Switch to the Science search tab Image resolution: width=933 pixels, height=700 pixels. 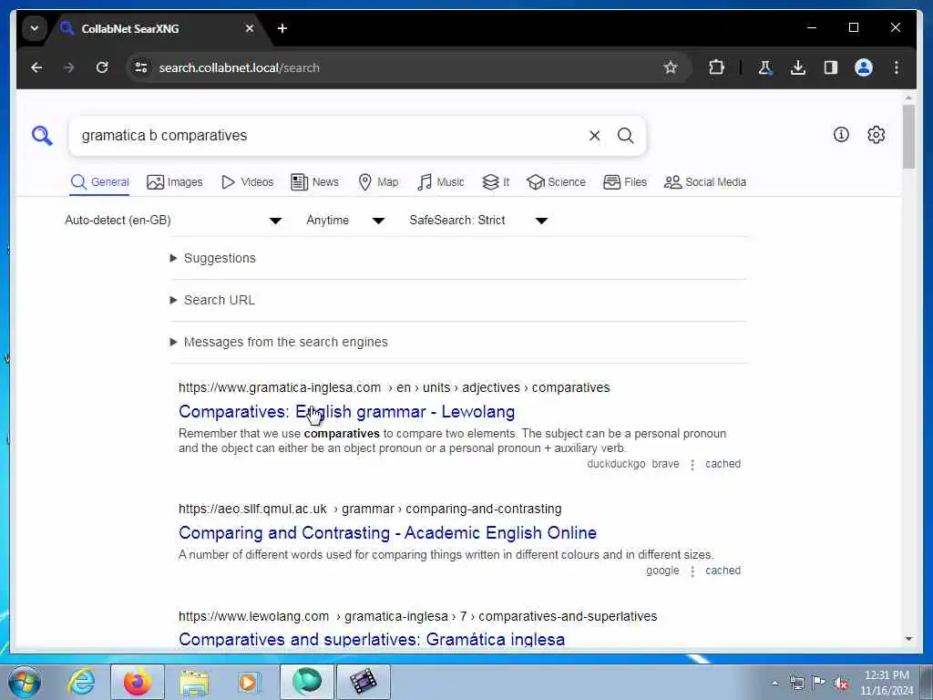point(557,182)
